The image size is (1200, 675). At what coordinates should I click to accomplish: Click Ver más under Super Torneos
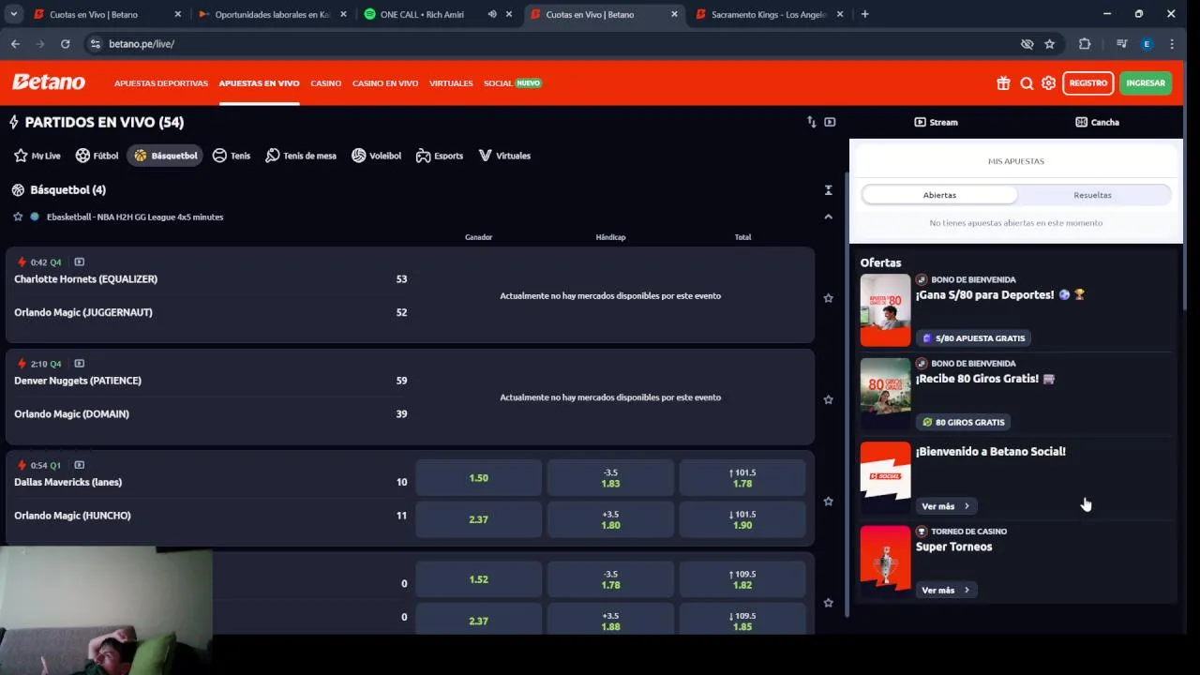tap(945, 590)
